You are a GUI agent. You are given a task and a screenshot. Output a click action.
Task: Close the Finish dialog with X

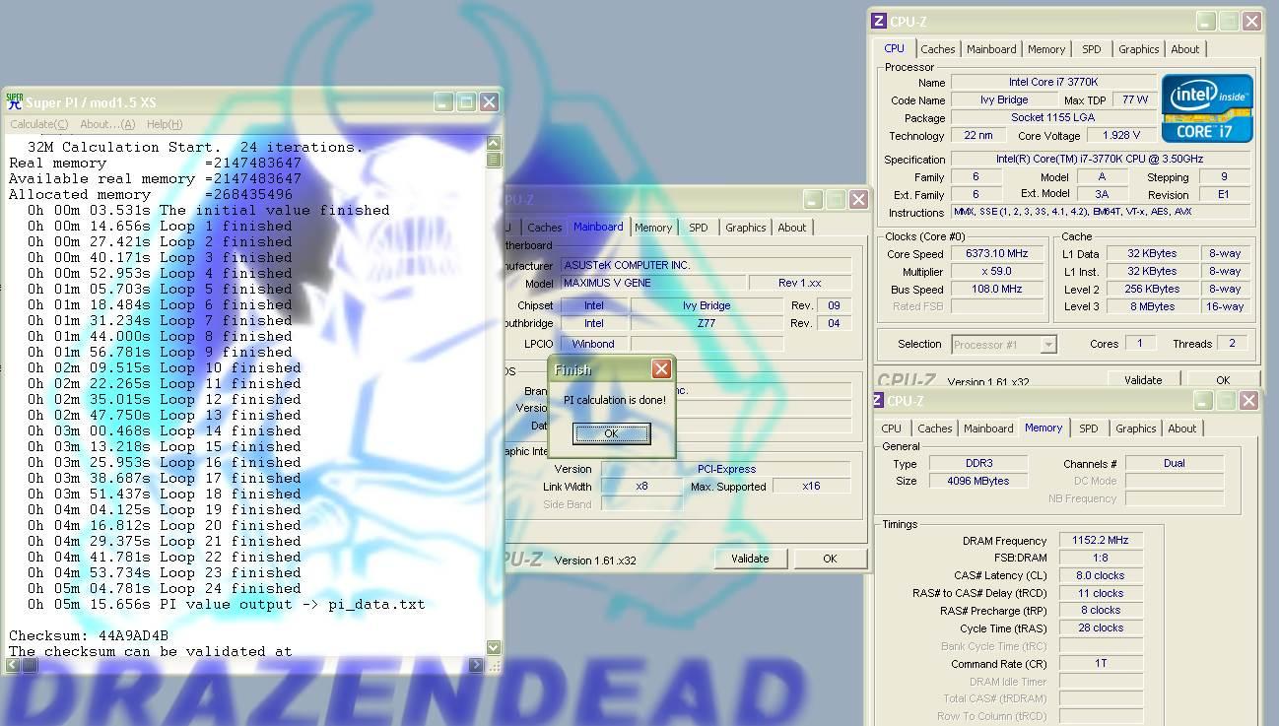pos(661,368)
